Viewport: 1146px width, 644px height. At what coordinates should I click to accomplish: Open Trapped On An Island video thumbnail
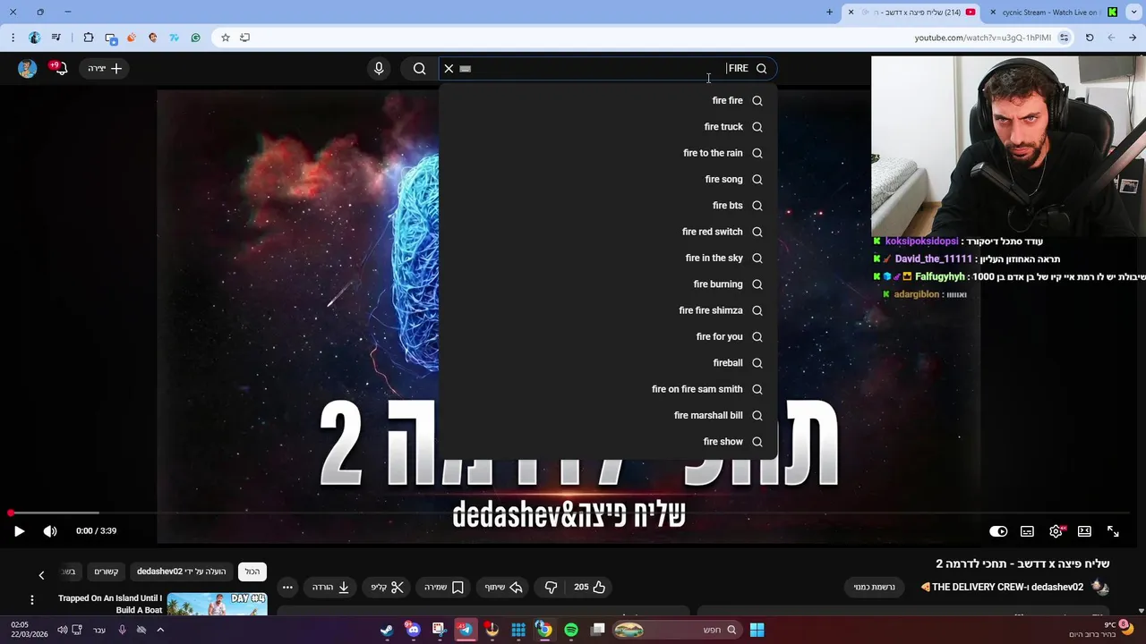tap(217, 604)
